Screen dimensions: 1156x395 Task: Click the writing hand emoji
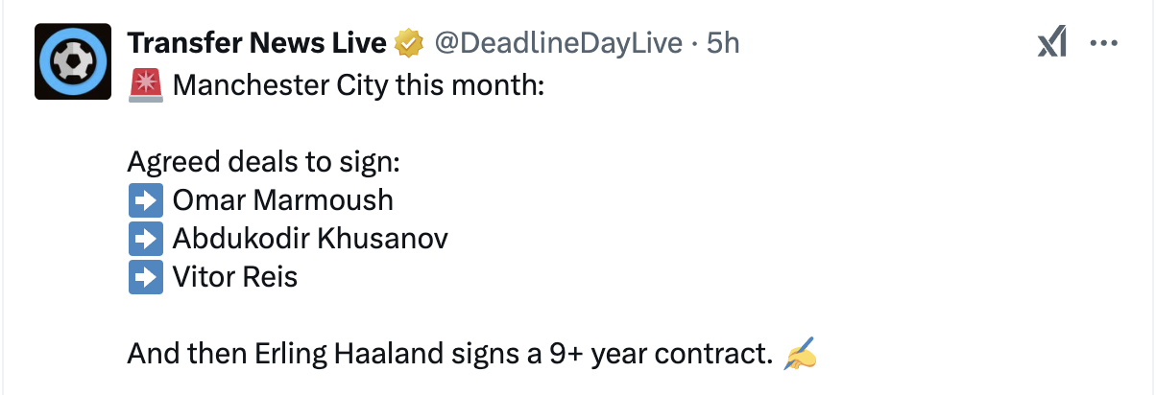[x=799, y=356]
